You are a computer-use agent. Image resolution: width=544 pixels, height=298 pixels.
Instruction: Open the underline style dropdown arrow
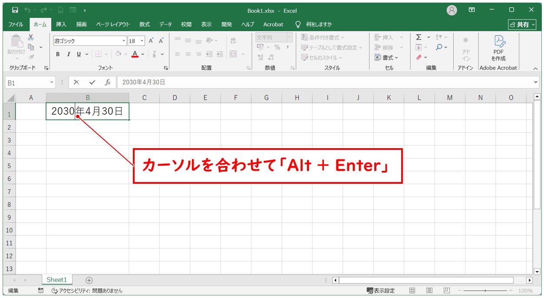pos(86,54)
